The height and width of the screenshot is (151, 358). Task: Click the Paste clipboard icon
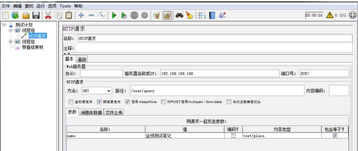69,15
